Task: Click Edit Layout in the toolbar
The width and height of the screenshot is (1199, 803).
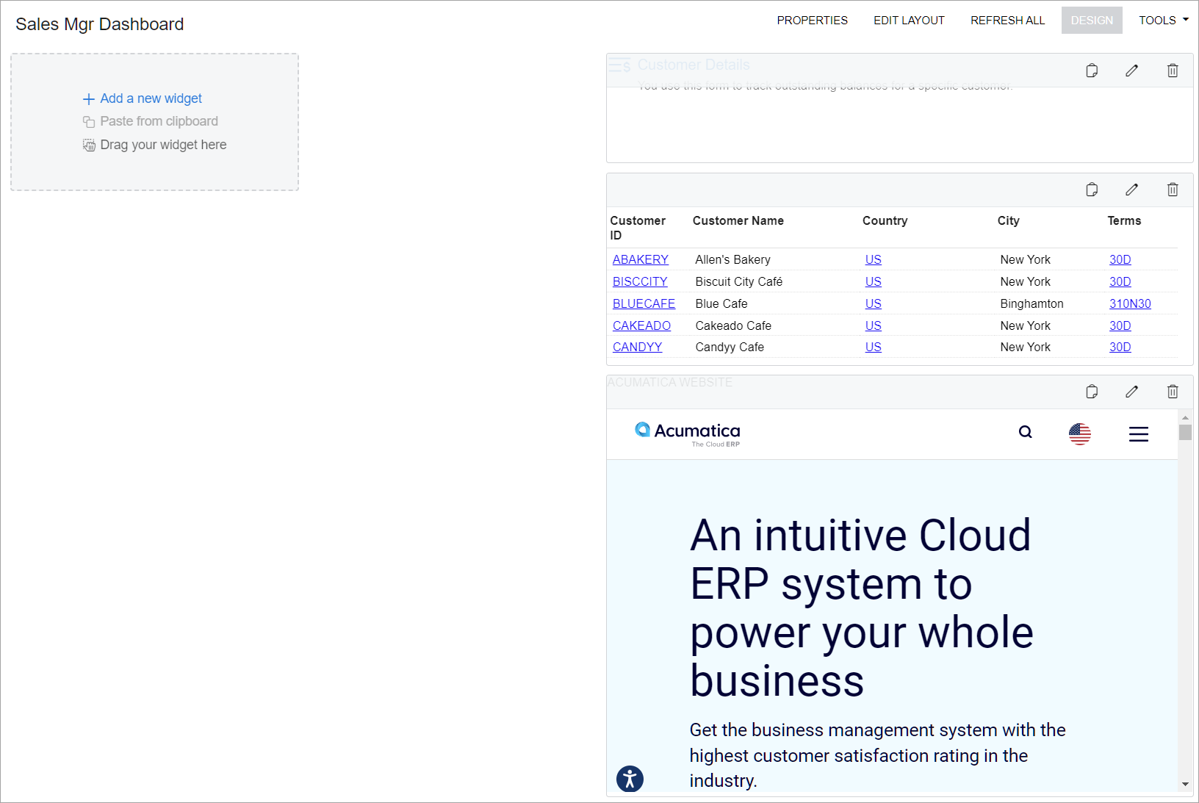Action: [x=909, y=21]
